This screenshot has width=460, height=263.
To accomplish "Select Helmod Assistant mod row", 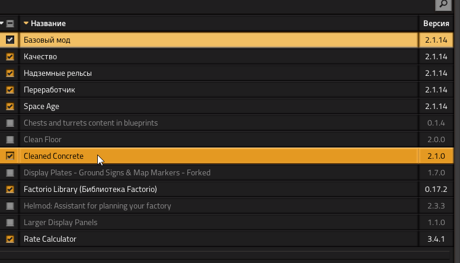I will click(x=226, y=206).
